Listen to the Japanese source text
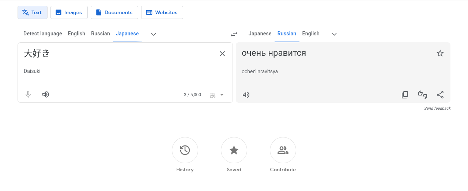The height and width of the screenshot is (191, 468). pyautogui.click(x=46, y=95)
